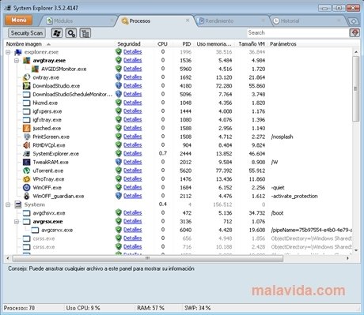Click the -activate_protection parameter text

coord(294,196)
